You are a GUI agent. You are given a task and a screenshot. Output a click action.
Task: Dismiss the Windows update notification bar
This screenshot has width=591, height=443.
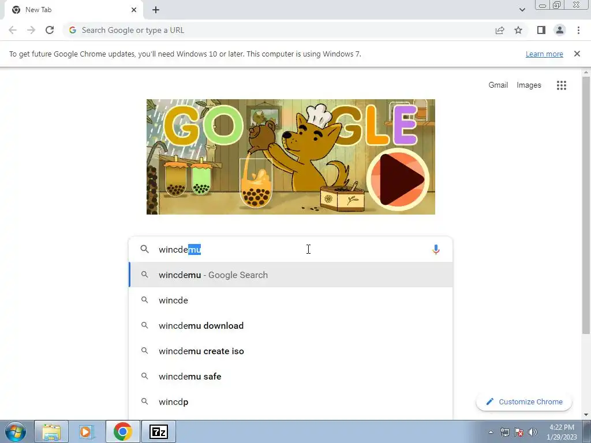577,54
